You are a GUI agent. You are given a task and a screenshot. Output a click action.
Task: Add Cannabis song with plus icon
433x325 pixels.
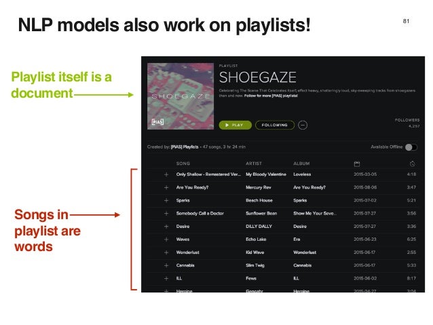pyautogui.click(x=166, y=265)
